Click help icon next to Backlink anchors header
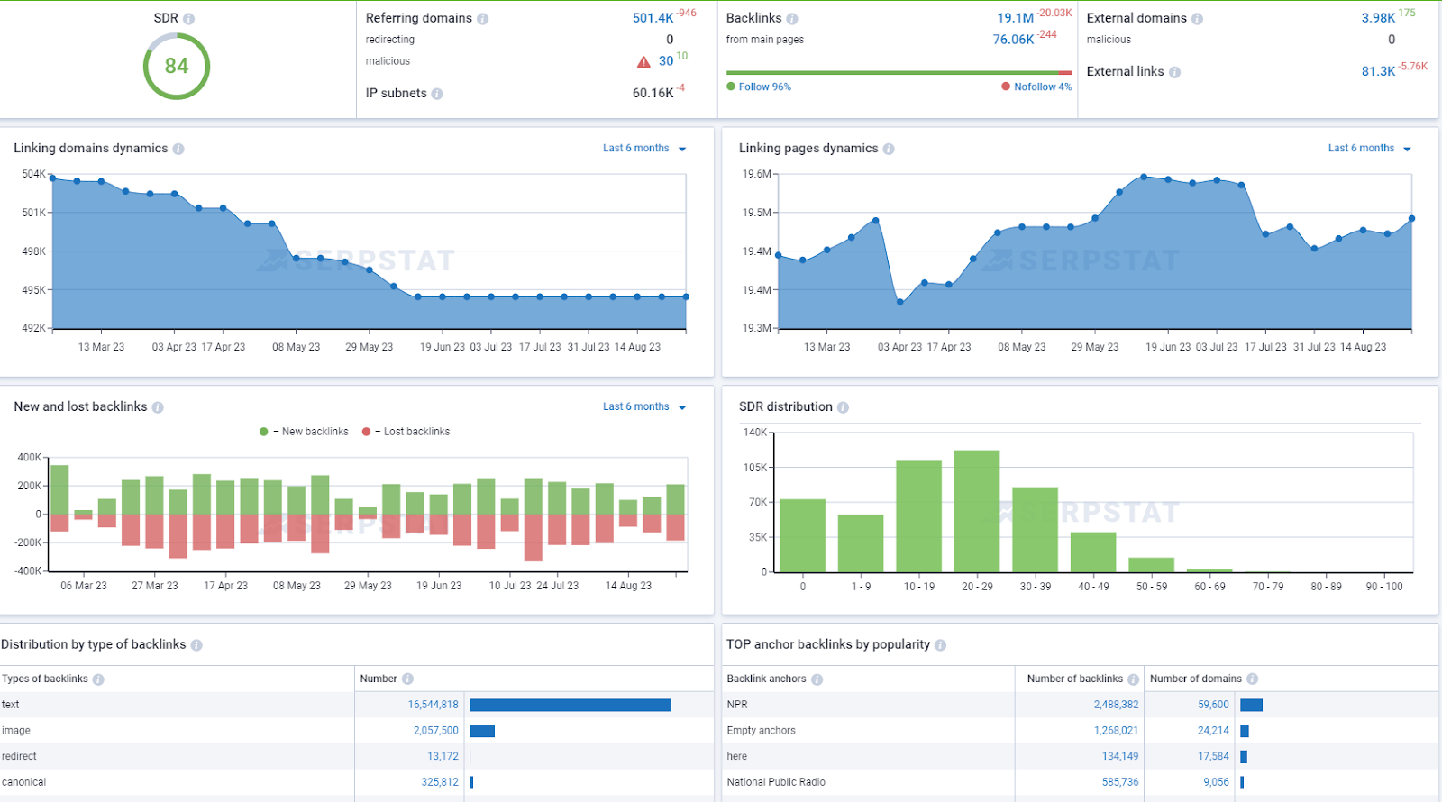This screenshot has height=802, width=1442. (817, 679)
